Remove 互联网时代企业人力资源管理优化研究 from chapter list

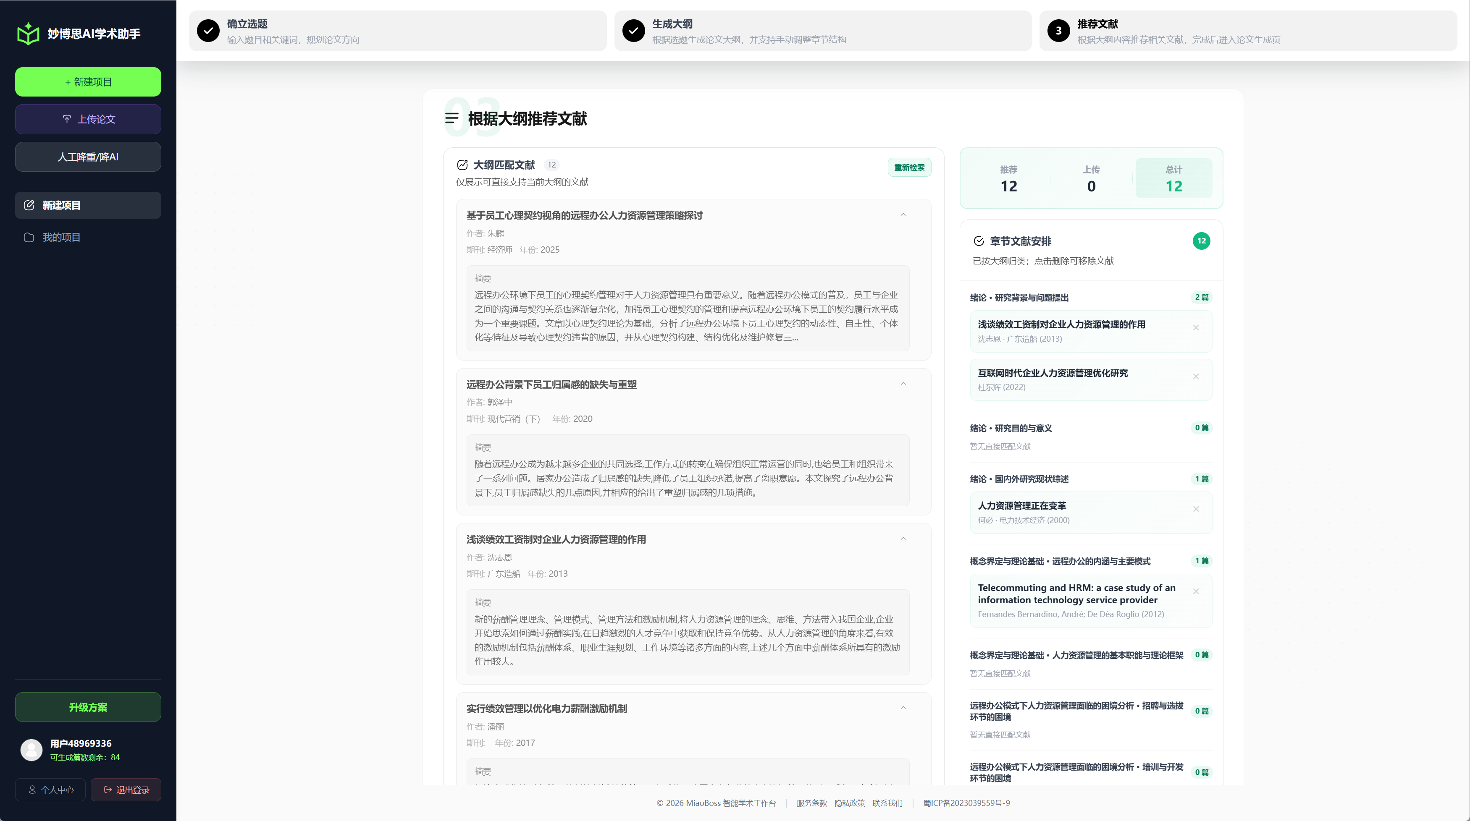tap(1196, 376)
